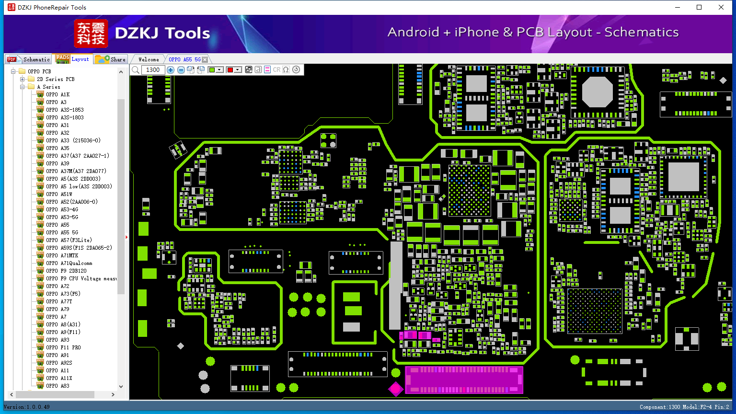Viewport: 736px width, 414px height.
Task: Click the PADS icon beside OPPO A53-4G
Action: pyautogui.click(x=40, y=209)
